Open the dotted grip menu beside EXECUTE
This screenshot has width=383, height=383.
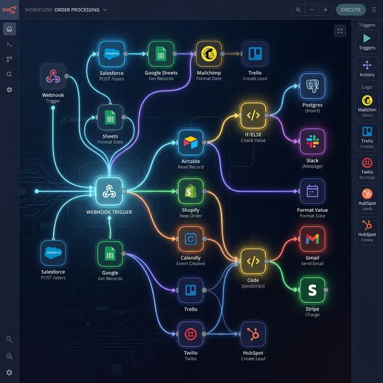(x=373, y=10)
